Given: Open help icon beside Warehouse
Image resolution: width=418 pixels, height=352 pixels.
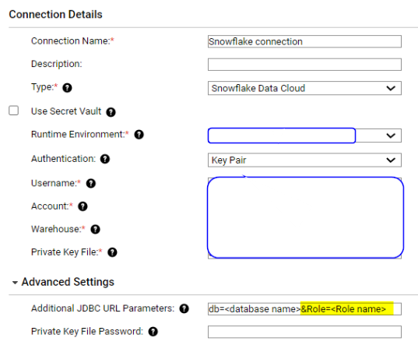Looking at the screenshot, I should 95,229.
